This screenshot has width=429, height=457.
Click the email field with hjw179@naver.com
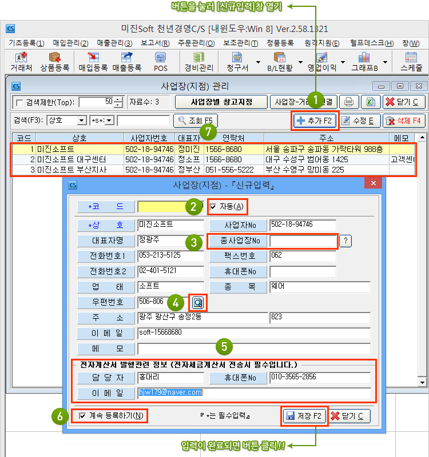point(254,393)
